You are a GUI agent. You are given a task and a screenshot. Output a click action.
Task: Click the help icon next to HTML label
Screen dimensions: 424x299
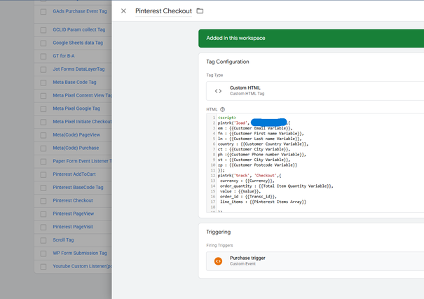[222, 109]
